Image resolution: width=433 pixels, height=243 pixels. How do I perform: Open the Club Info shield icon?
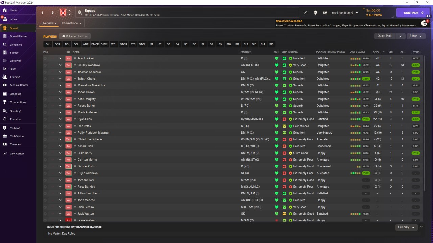click(x=5, y=128)
